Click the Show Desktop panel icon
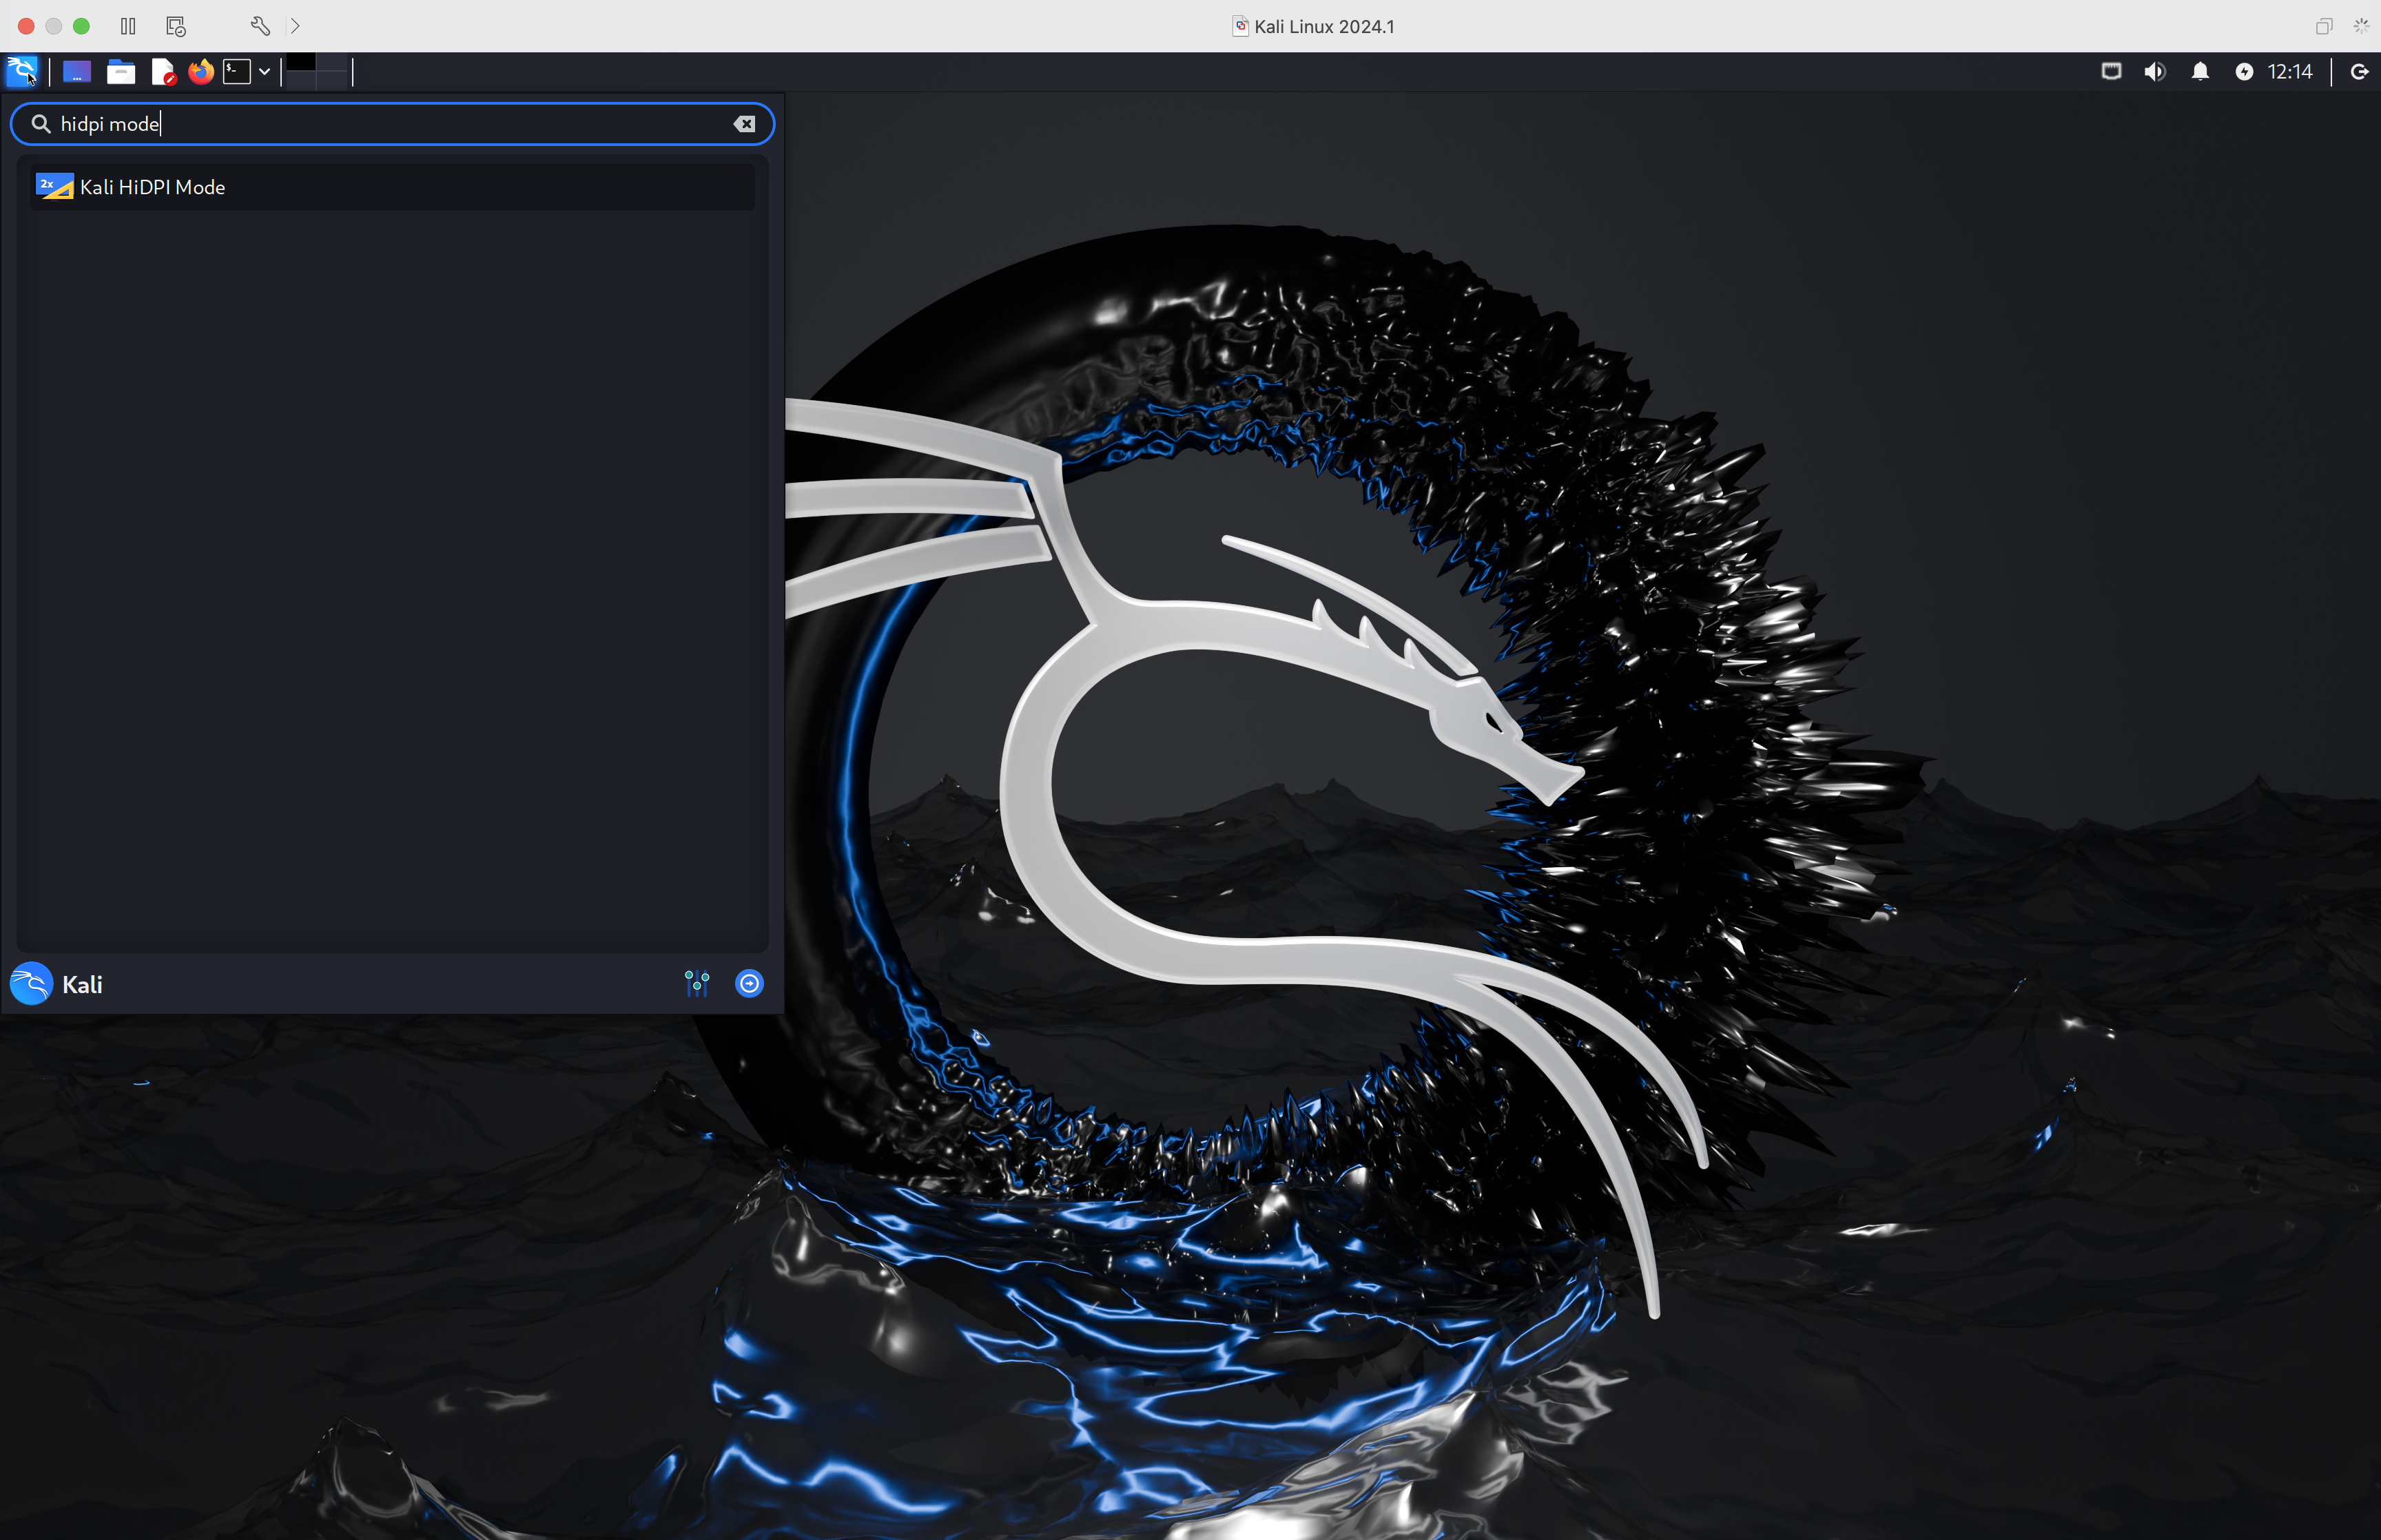This screenshot has height=1540, width=2381. point(77,71)
